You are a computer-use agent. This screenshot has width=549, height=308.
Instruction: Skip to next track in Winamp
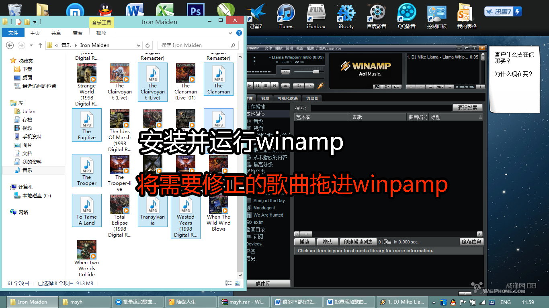274,85
